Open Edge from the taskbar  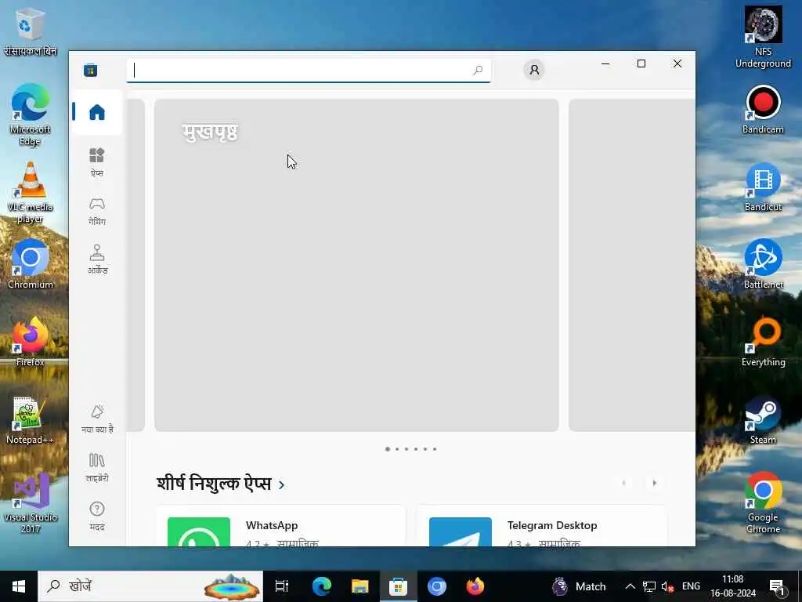[x=322, y=586]
